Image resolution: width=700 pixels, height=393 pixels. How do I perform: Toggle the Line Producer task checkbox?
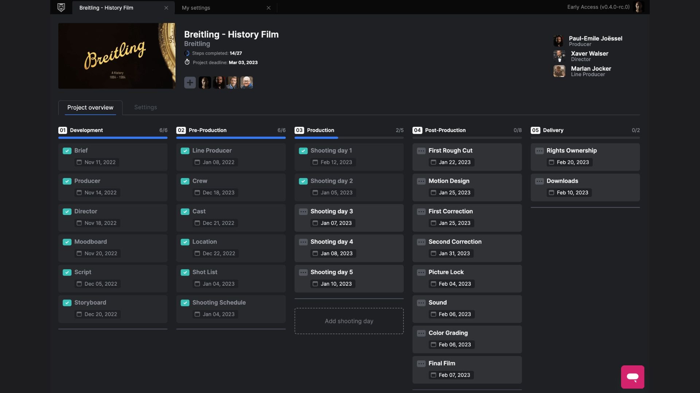point(184,151)
